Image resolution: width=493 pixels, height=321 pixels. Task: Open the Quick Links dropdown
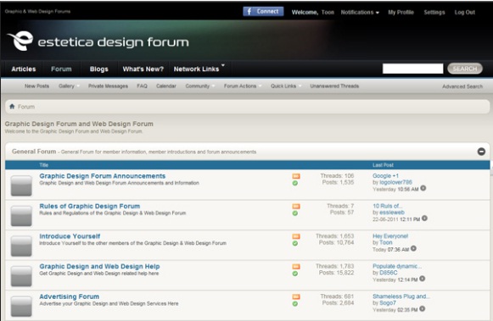click(285, 86)
